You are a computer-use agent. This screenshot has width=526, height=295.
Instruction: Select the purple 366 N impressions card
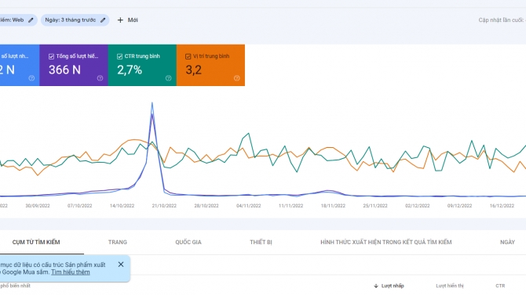pyautogui.click(x=74, y=65)
